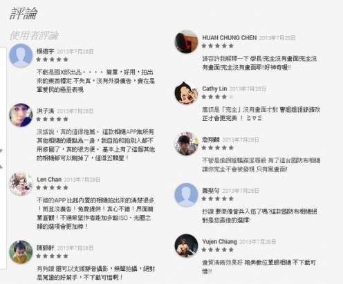This screenshot has width=343, height=284.
Task: Click 蕭斐勻's default silhouette avatar
Action: pyautogui.click(x=186, y=195)
